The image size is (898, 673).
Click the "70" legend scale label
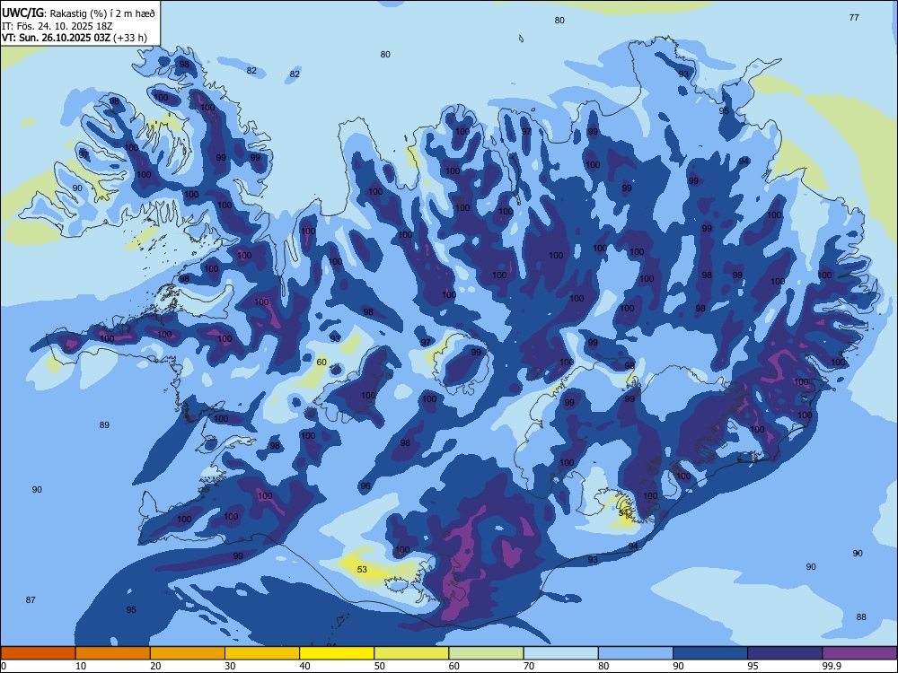point(529,666)
